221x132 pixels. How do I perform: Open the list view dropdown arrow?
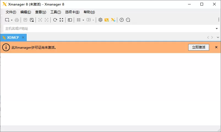(83, 20)
